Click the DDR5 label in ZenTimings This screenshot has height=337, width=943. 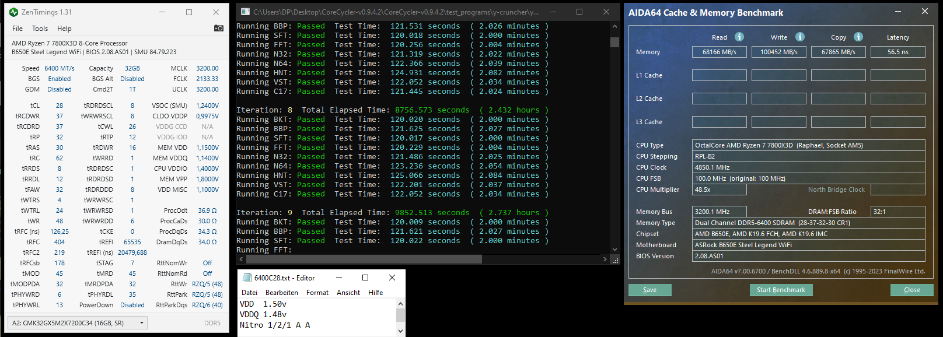coord(212,323)
